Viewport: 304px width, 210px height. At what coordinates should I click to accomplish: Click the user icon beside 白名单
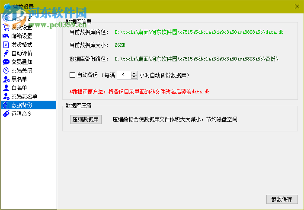pyautogui.click(x=6, y=88)
